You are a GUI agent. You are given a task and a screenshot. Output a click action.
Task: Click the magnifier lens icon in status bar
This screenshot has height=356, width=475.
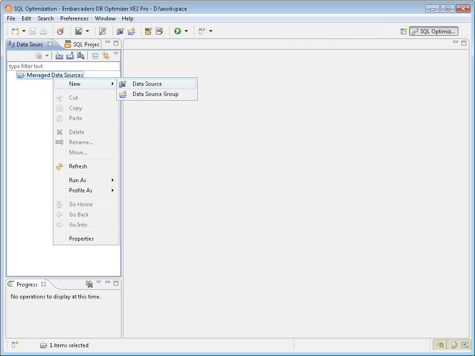[x=454, y=345]
